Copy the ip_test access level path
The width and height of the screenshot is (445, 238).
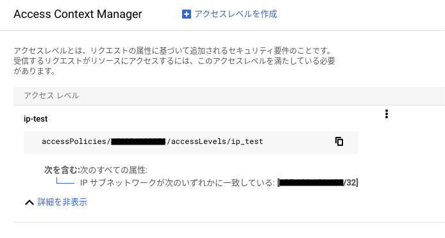(339, 141)
